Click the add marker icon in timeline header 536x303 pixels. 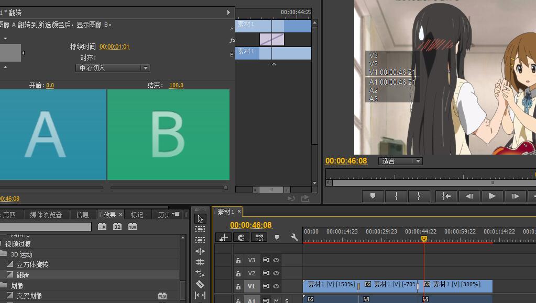tap(277, 237)
